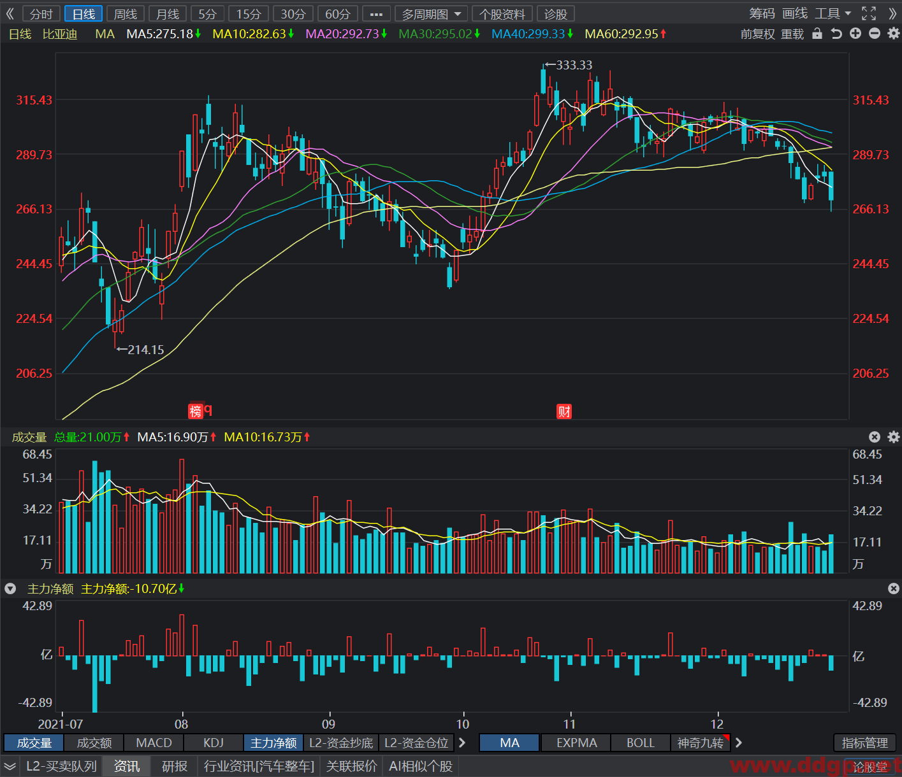Click the red 榜 event marker
Viewport: 902px width, 777px height.
[x=196, y=411]
